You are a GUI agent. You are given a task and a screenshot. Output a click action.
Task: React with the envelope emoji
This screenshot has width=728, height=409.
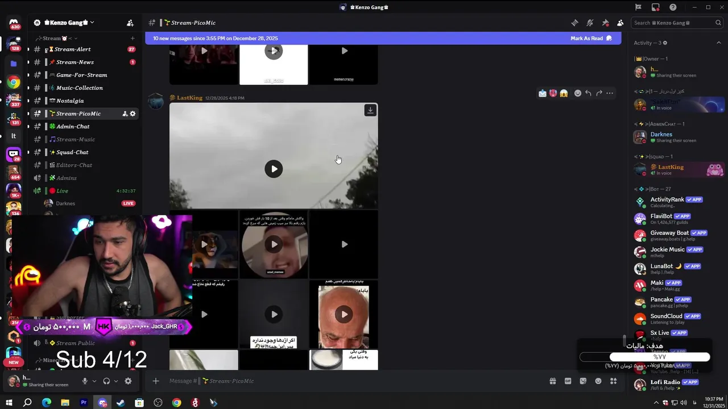click(x=543, y=93)
